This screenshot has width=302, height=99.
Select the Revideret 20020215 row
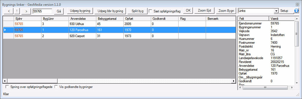pos(266,62)
